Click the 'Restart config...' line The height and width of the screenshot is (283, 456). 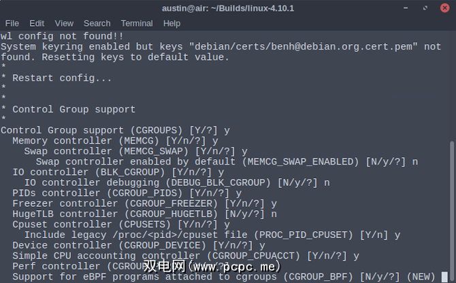tap(62, 78)
